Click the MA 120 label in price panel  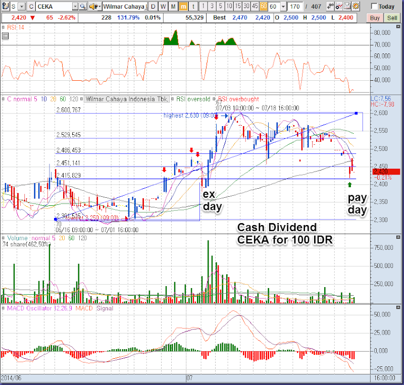point(74,99)
